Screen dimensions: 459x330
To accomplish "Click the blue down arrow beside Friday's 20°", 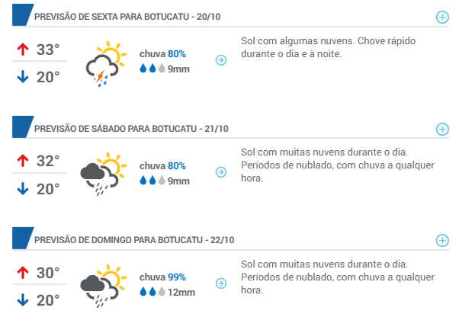I will click(23, 77).
